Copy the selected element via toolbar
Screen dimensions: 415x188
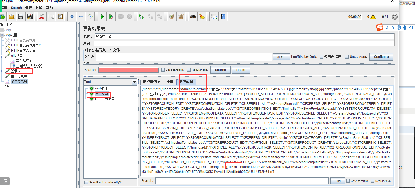coord(51,17)
